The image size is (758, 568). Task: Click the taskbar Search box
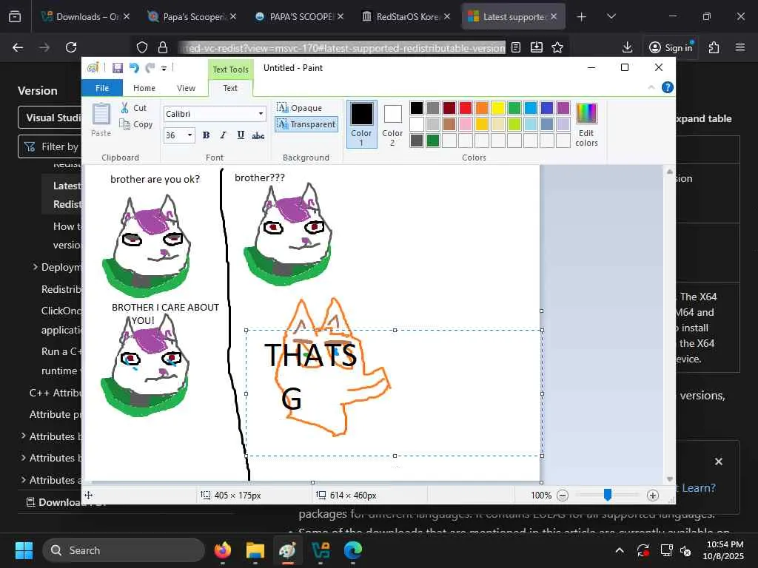(x=124, y=550)
